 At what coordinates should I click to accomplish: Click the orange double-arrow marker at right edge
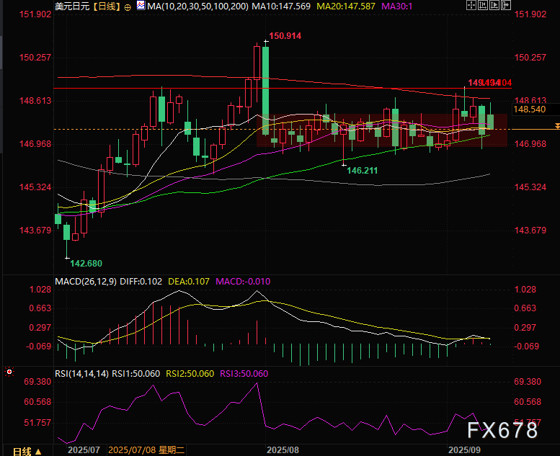point(557,127)
